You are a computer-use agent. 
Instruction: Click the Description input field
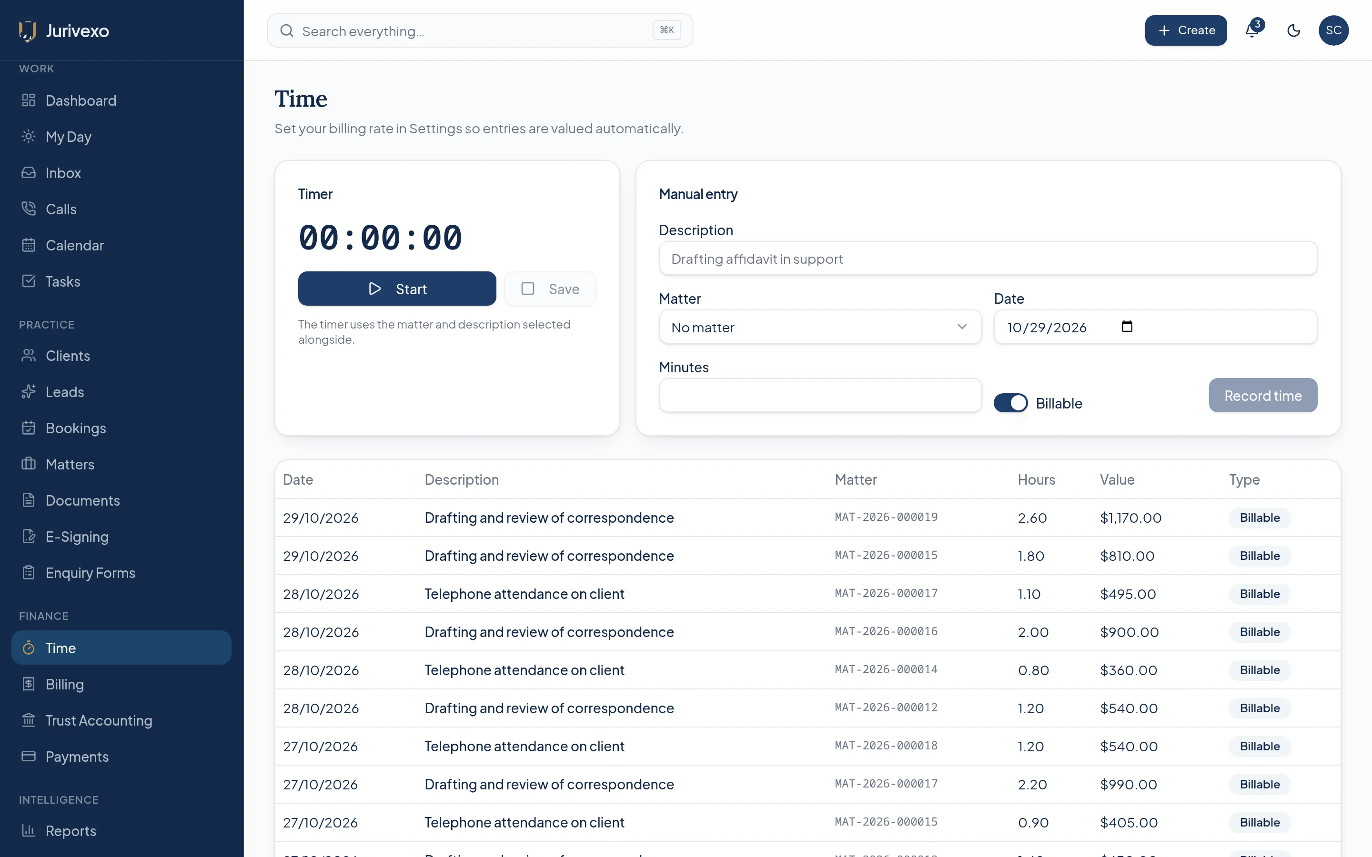click(x=988, y=259)
